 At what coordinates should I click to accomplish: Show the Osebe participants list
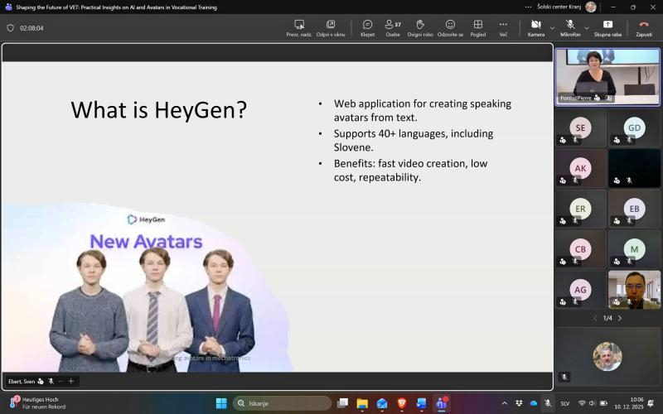(x=393, y=28)
